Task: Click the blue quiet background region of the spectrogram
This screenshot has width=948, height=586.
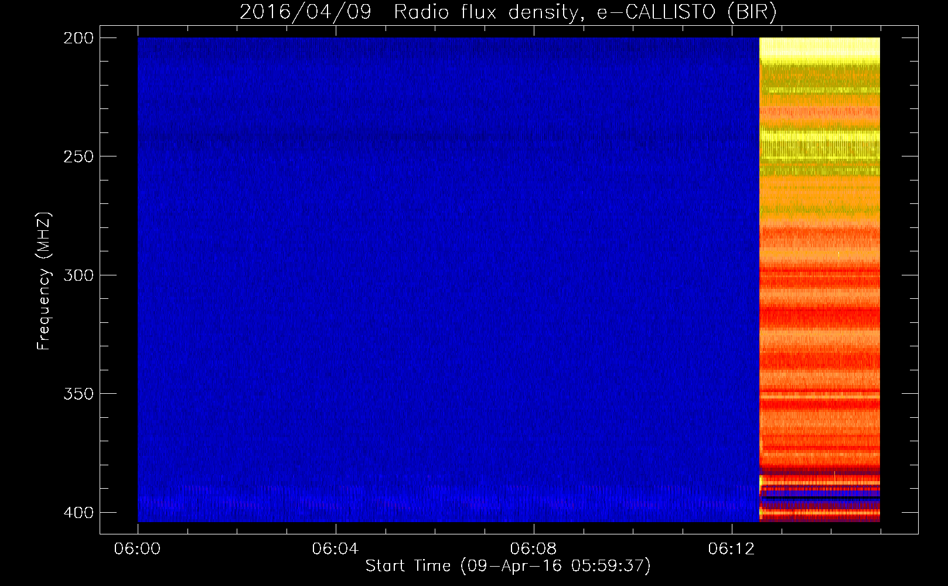Action: [x=448, y=280]
